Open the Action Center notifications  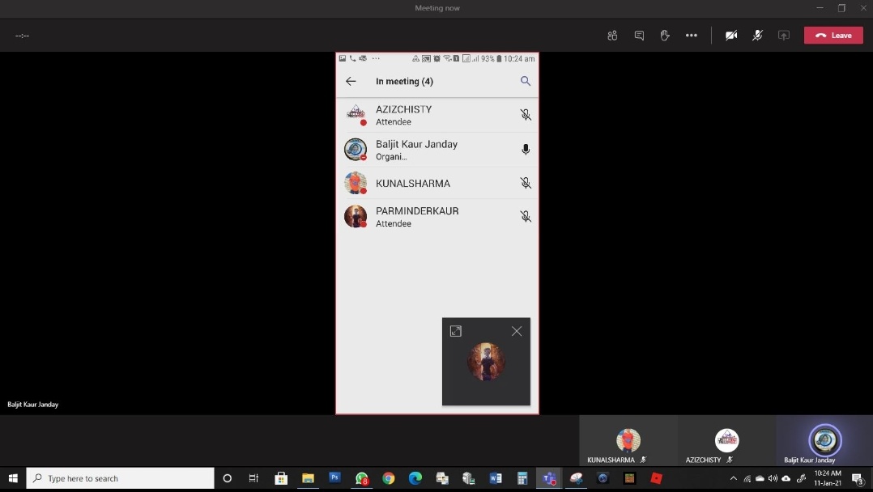coord(858,478)
